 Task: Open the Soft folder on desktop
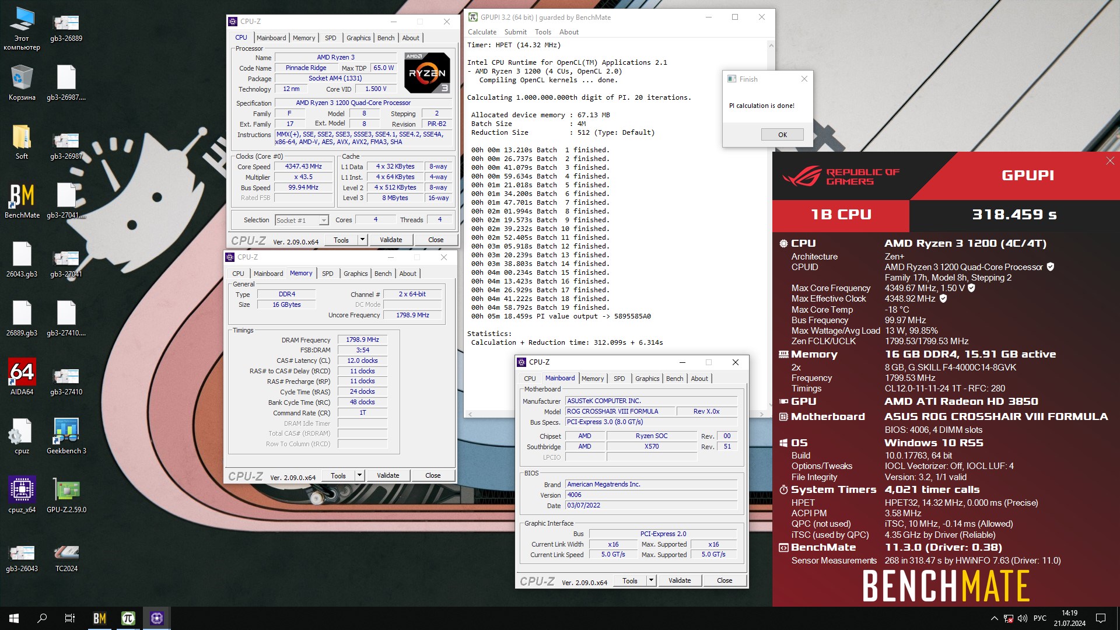tap(22, 142)
